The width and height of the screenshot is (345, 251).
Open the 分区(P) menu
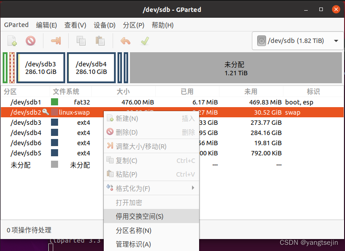pyautogui.click(x=133, y=25)
